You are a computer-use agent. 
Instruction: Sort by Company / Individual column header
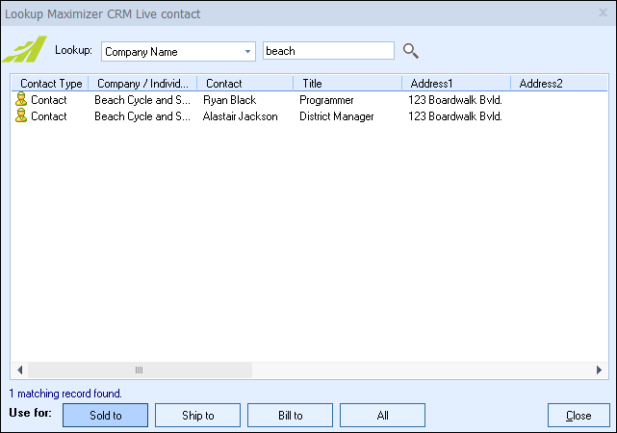click(142, 84)
